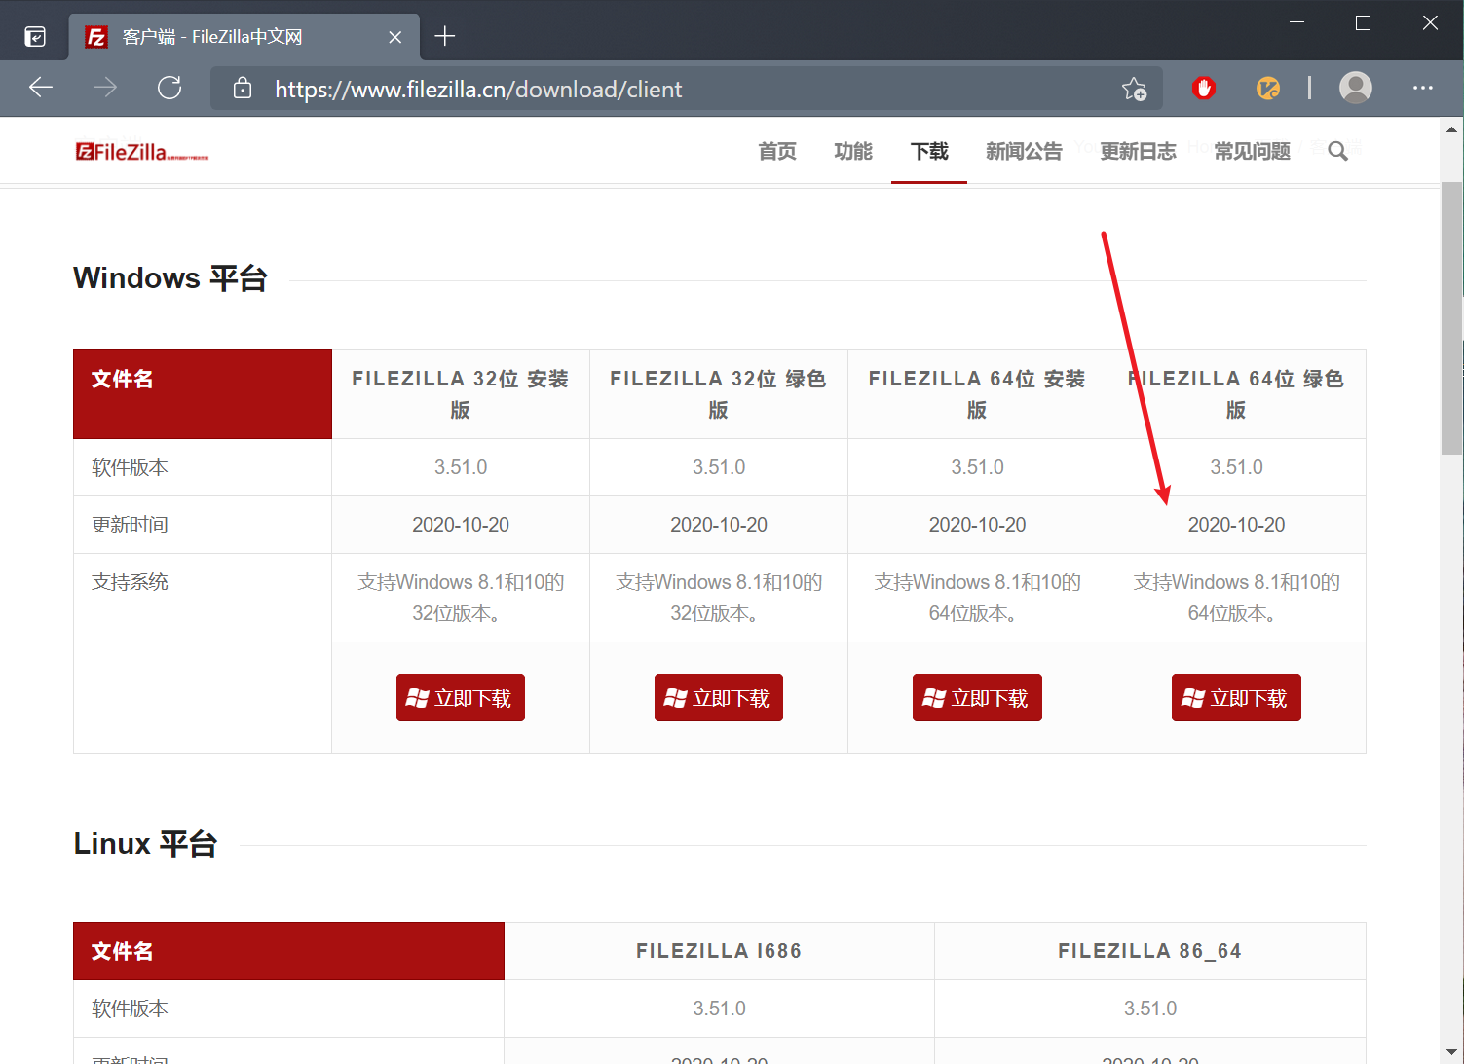Open the 常见问题 menu item
Screen dimensions: 1464x1064
pos(1252,151)
